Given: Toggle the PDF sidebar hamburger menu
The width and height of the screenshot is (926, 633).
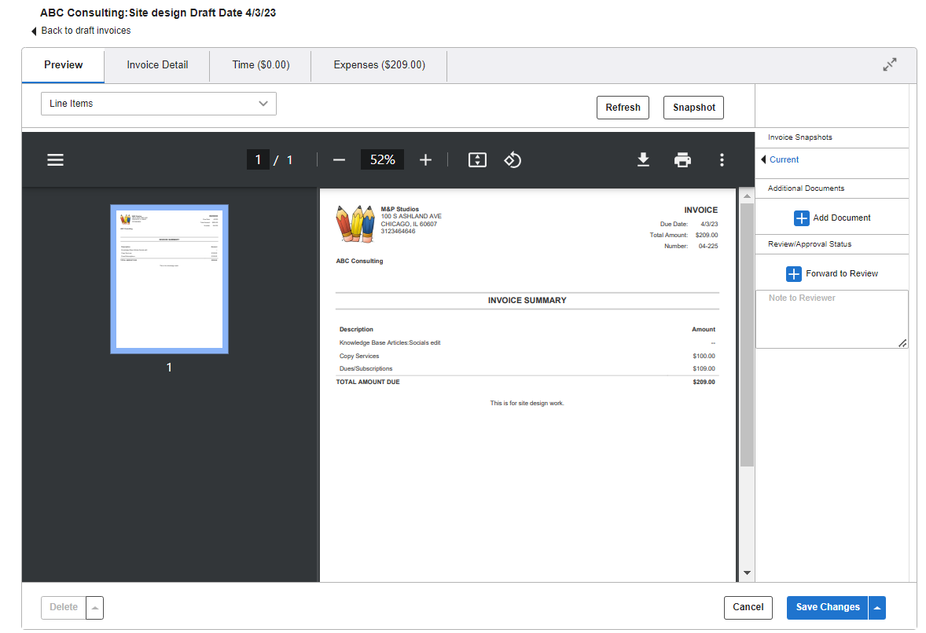Looking at the screenshot, I should click(x=55, y=160).
